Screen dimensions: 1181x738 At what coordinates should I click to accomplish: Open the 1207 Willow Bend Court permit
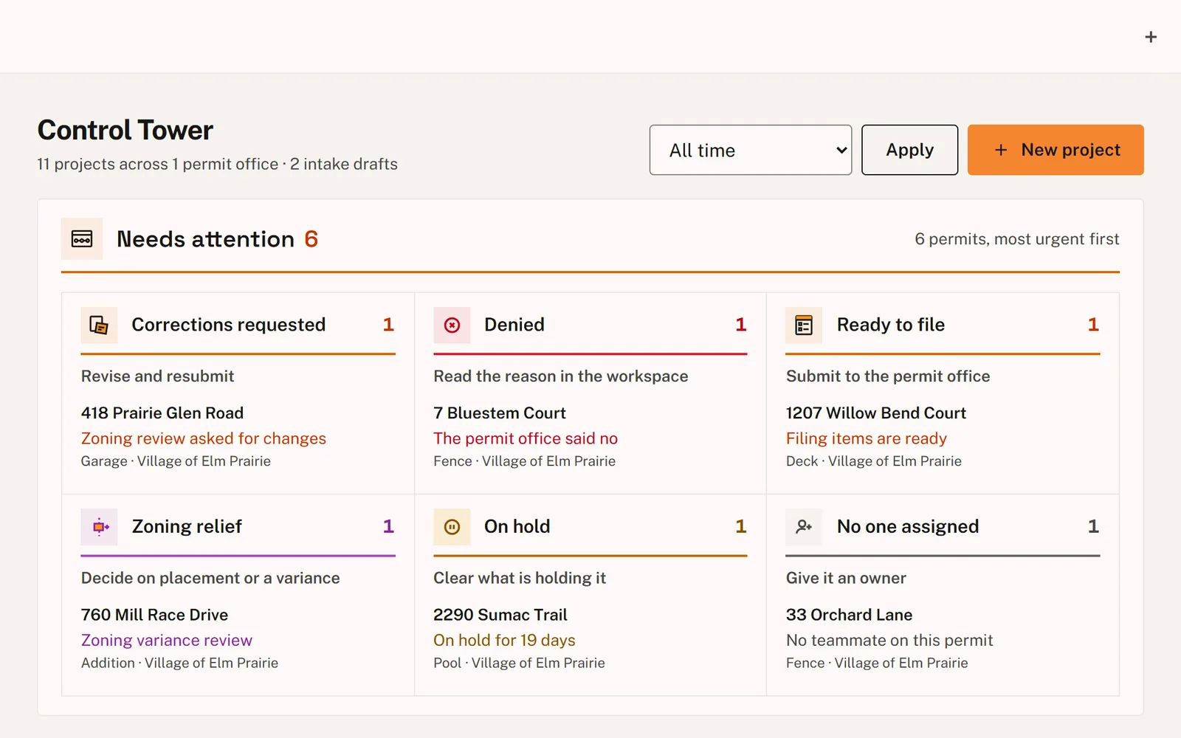[876, 413]
